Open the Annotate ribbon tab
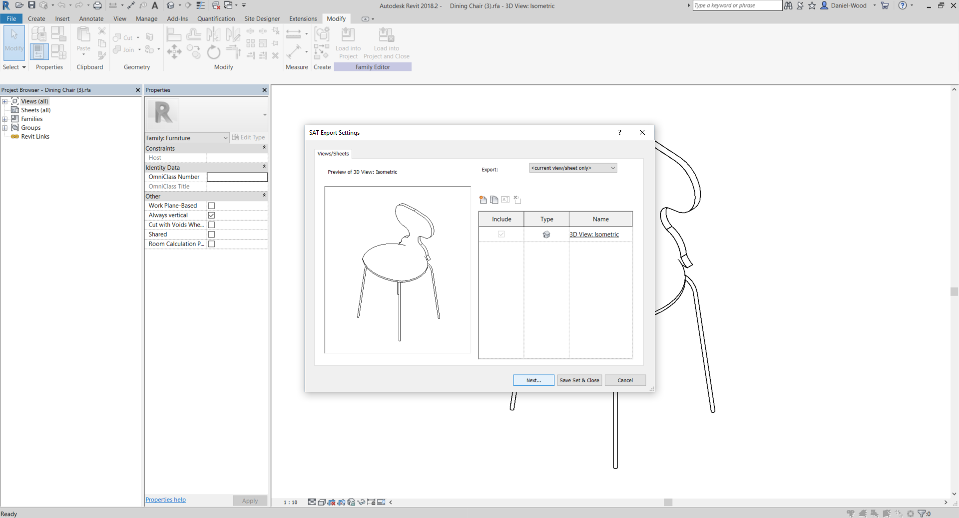This screenshot has width=959, height=518. click(91, 19)
